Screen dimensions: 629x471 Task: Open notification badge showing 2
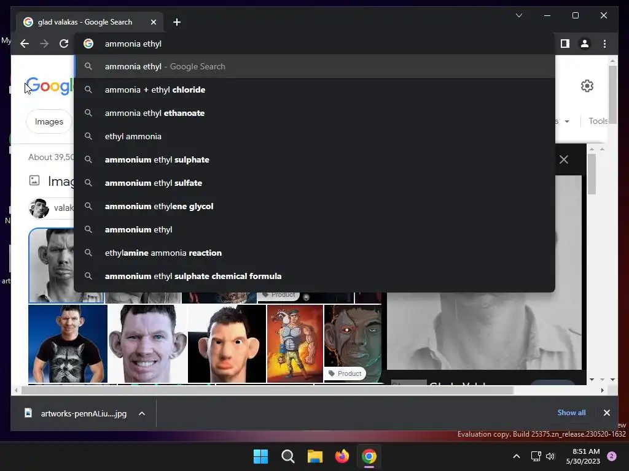[x=612, y=456]
